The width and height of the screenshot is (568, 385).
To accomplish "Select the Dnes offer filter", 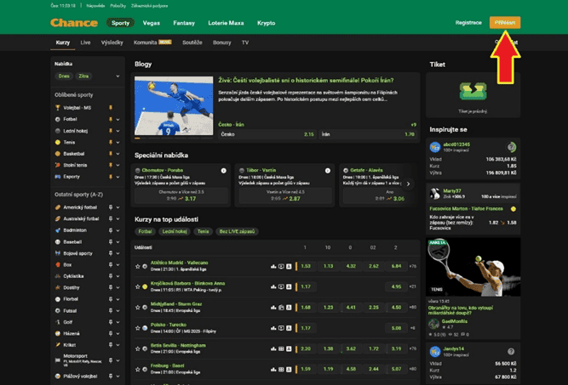I will pyautogui.click(x=64, y=76).
